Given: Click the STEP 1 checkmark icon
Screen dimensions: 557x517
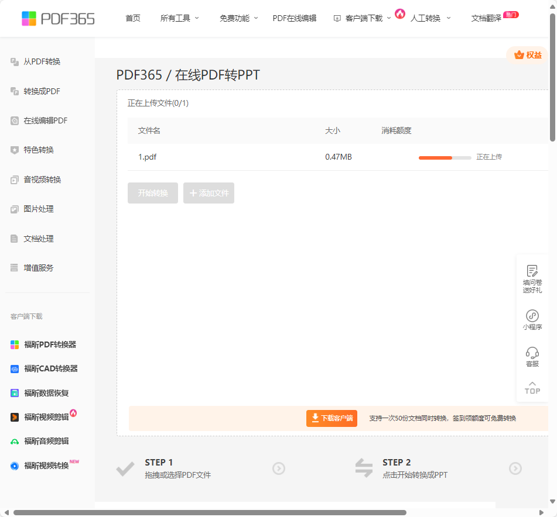Looking at the screenshot, I should click(125, 469).
